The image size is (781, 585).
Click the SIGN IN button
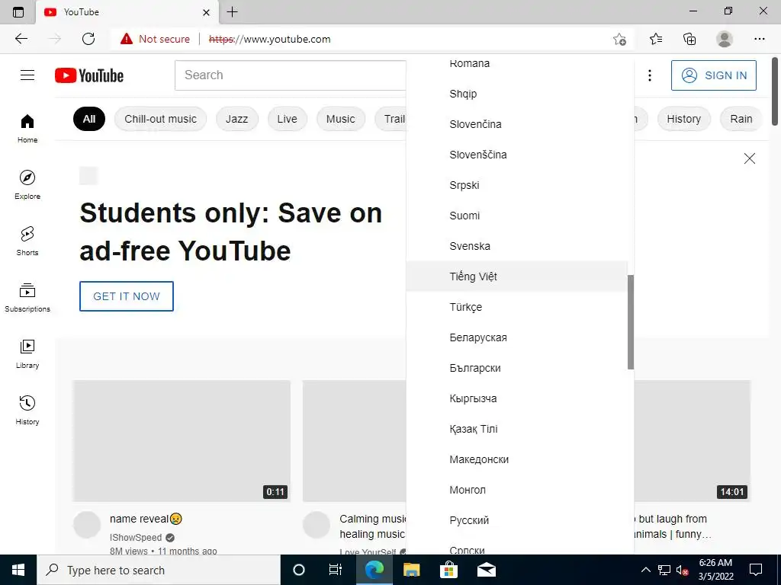pyautogui.click(x=713, y=75)
